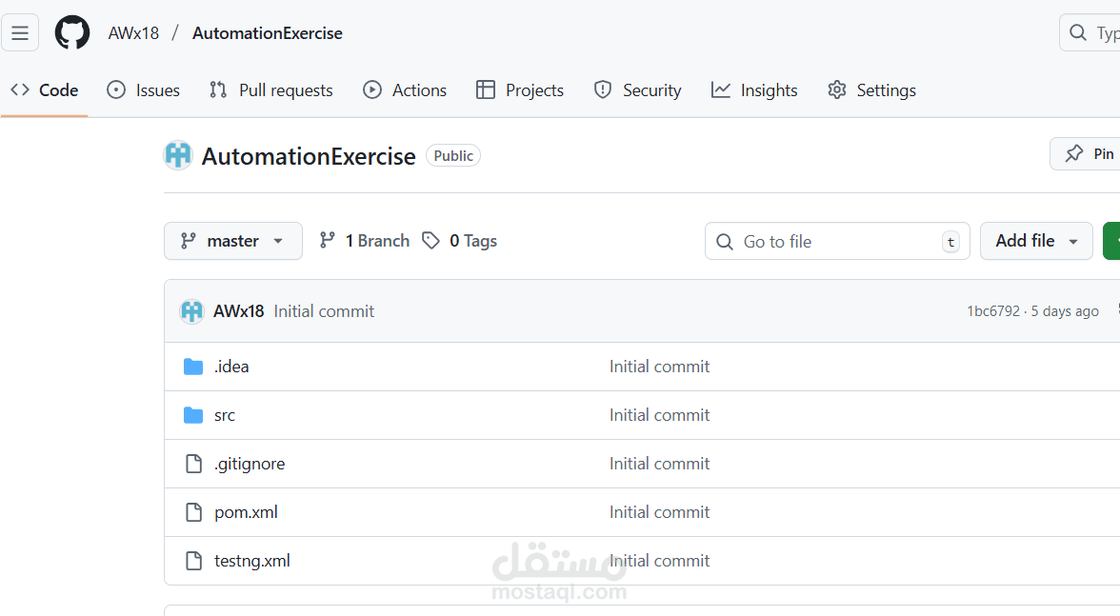
Task: Open the GitHub home logo
Action: tap(72, 31)
